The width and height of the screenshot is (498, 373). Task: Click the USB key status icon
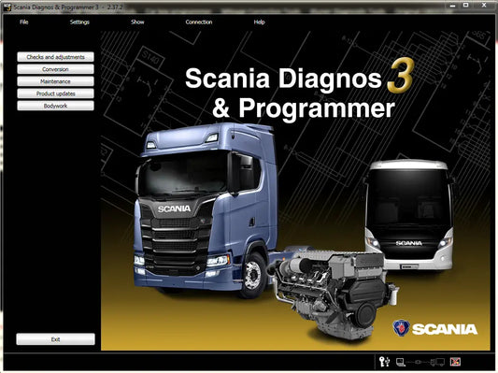click(x=385, y=362)
